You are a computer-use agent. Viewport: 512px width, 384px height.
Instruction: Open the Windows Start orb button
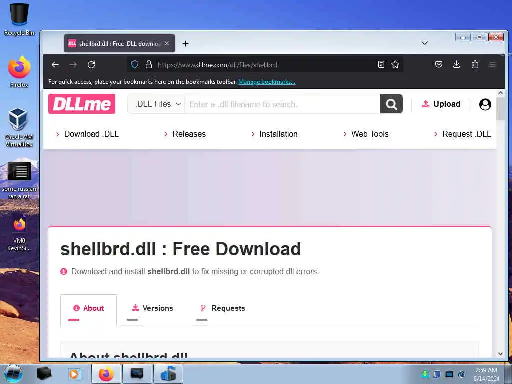click(x=13, y=374)
